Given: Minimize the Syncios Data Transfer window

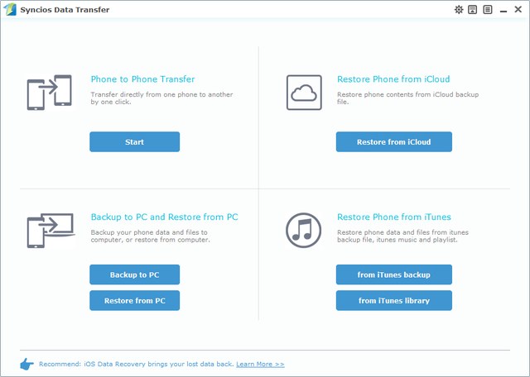Looking at the screenshot, I should (x=502, y=10).
